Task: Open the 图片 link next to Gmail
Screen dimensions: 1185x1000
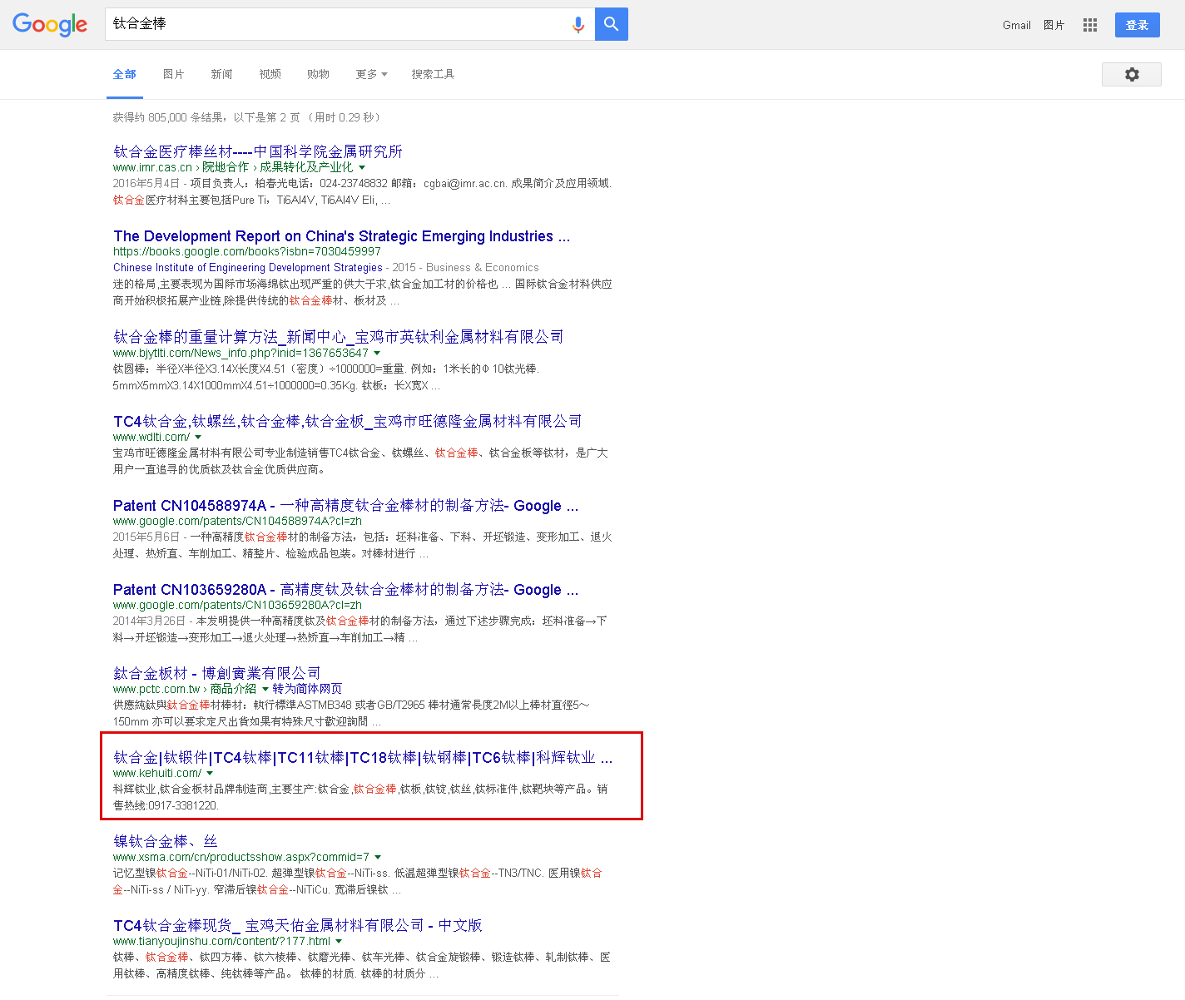Action: (x=1054, y=26)
